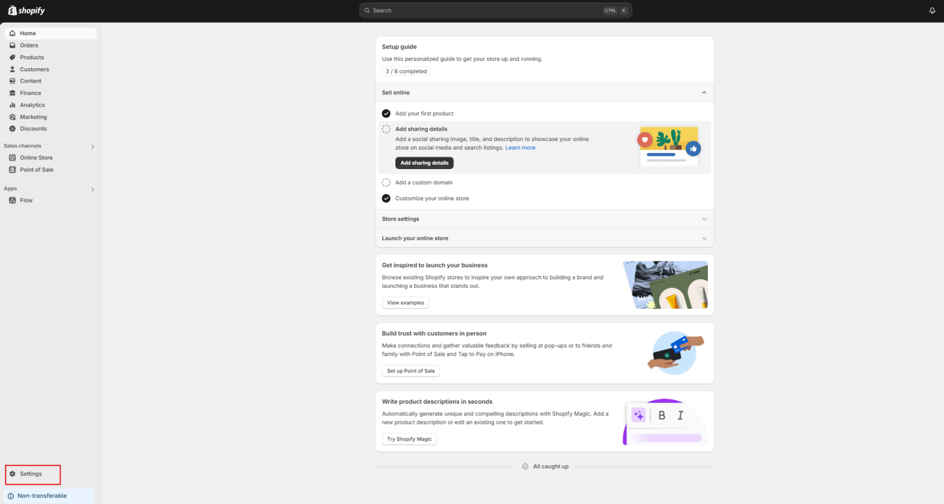The height and width of the screenshot is (504, 944).
Task: Click the notification bell
Action: (x=932, y=10)
